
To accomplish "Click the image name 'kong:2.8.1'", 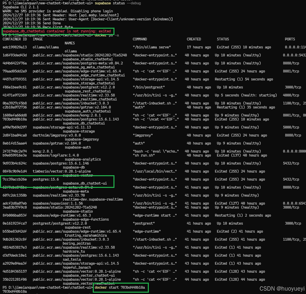I will [x=42, y=151].
